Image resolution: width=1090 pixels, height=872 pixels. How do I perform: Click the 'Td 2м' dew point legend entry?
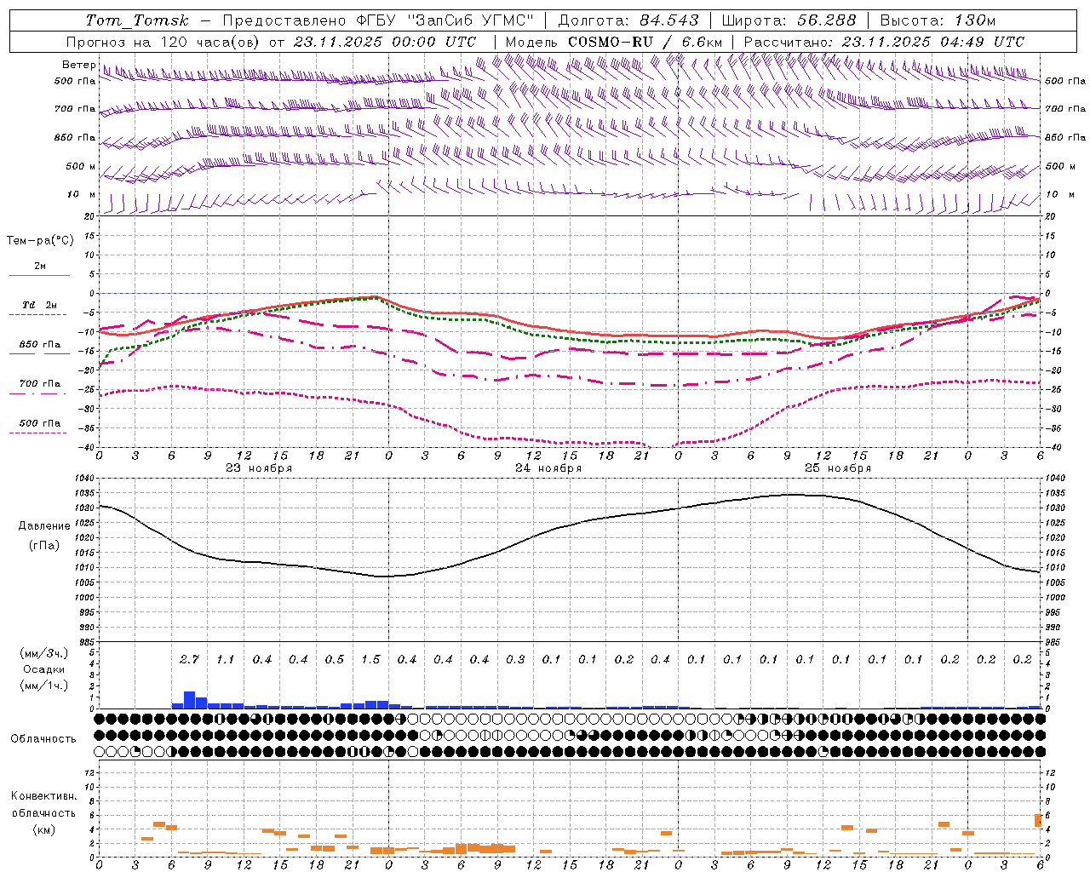[40, 305]
